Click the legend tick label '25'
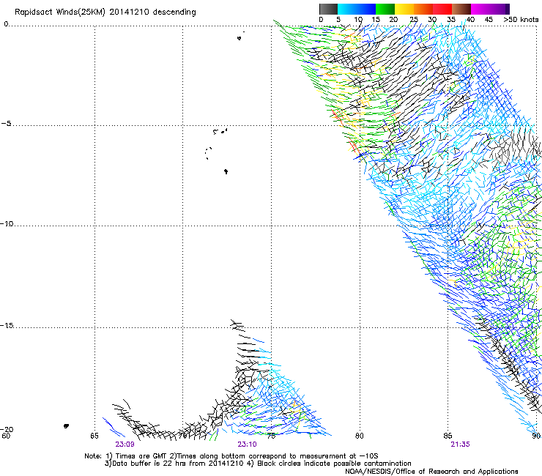The height and width of the screenshot is (476, 542). pyautogui.click(x=414, y=20)
